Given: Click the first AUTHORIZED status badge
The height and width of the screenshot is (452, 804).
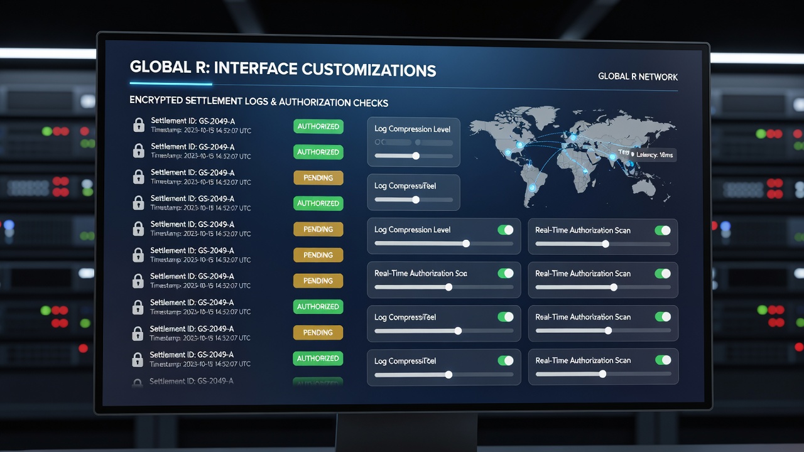Looking at the screenshot, I should (x=318, y=126).
